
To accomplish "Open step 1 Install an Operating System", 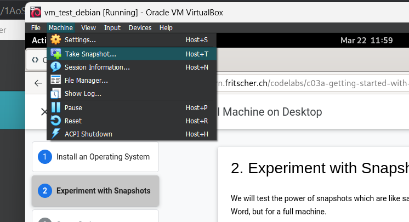I will pos(95,157).
